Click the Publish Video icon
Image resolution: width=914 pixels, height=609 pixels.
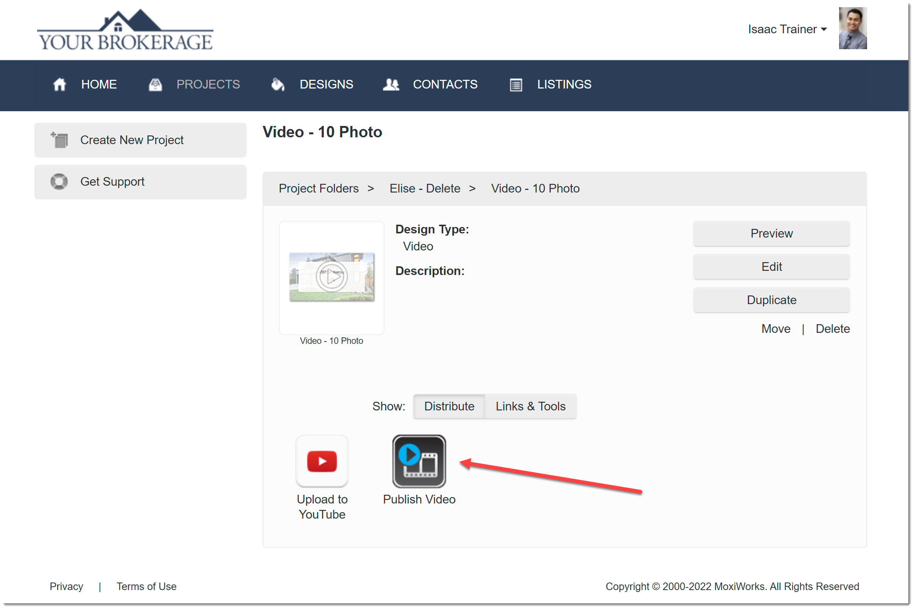(419, 461)
